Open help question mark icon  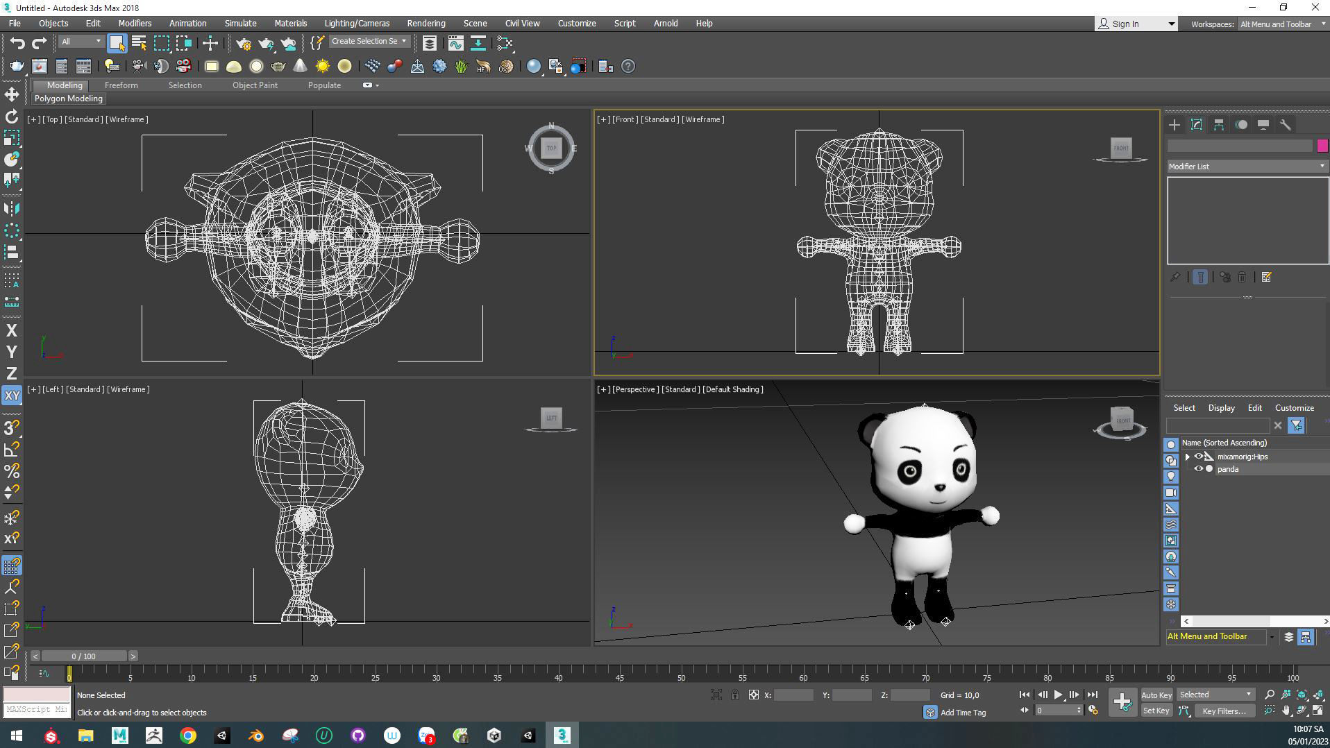click(628, 67)
